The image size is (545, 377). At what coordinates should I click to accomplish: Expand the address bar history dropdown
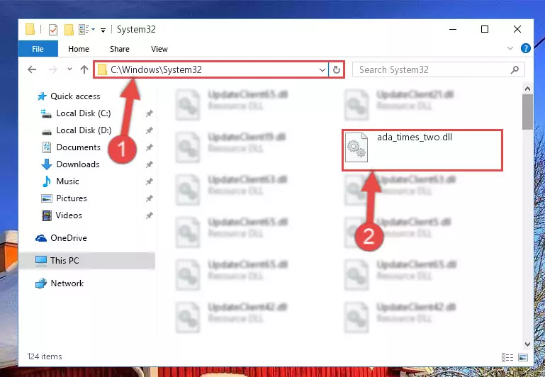click(x=322, y=70)
